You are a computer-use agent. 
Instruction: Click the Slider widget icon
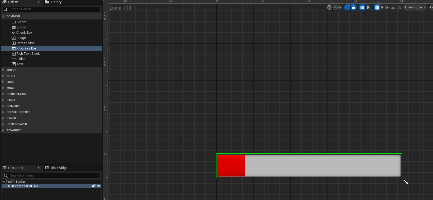[14, 59]
